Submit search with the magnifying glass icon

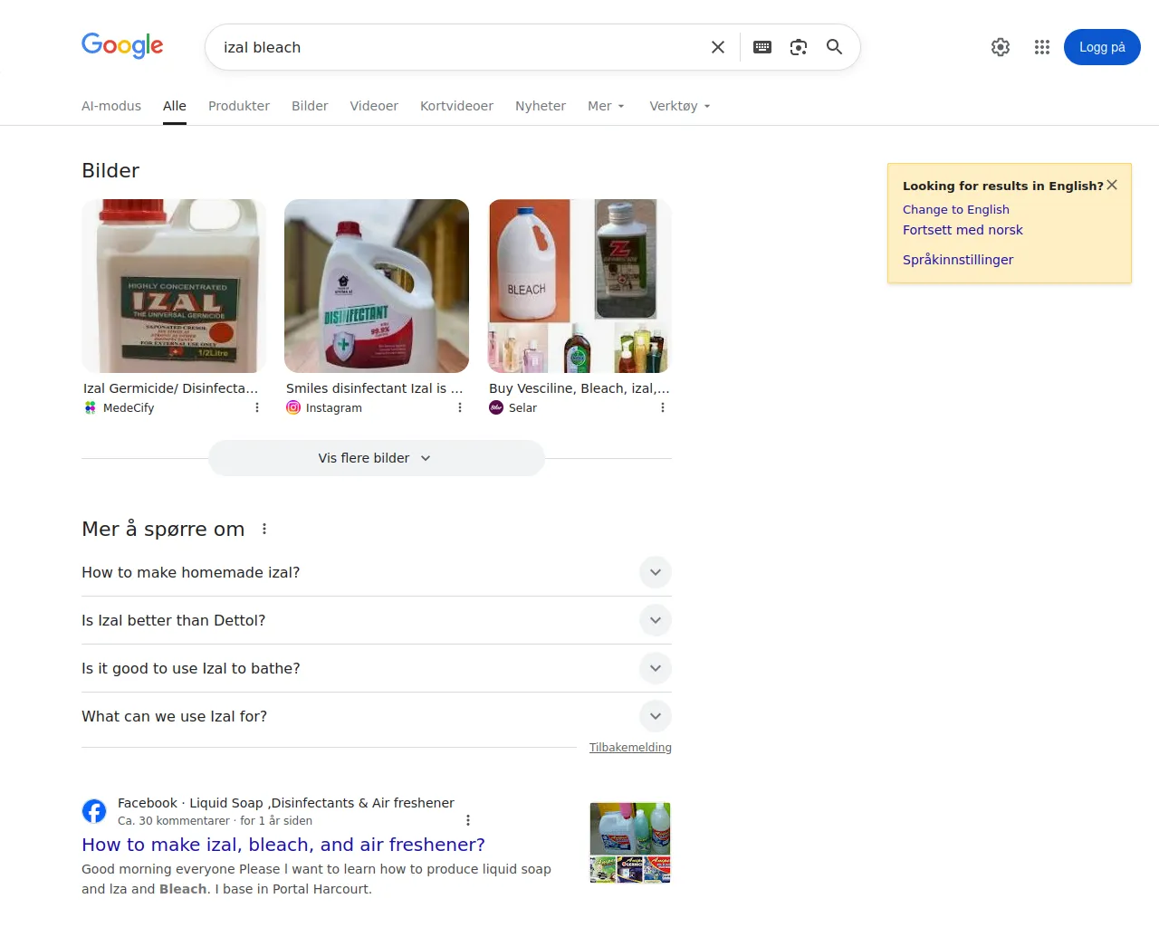pyautogui.click(x=835, y=47)
